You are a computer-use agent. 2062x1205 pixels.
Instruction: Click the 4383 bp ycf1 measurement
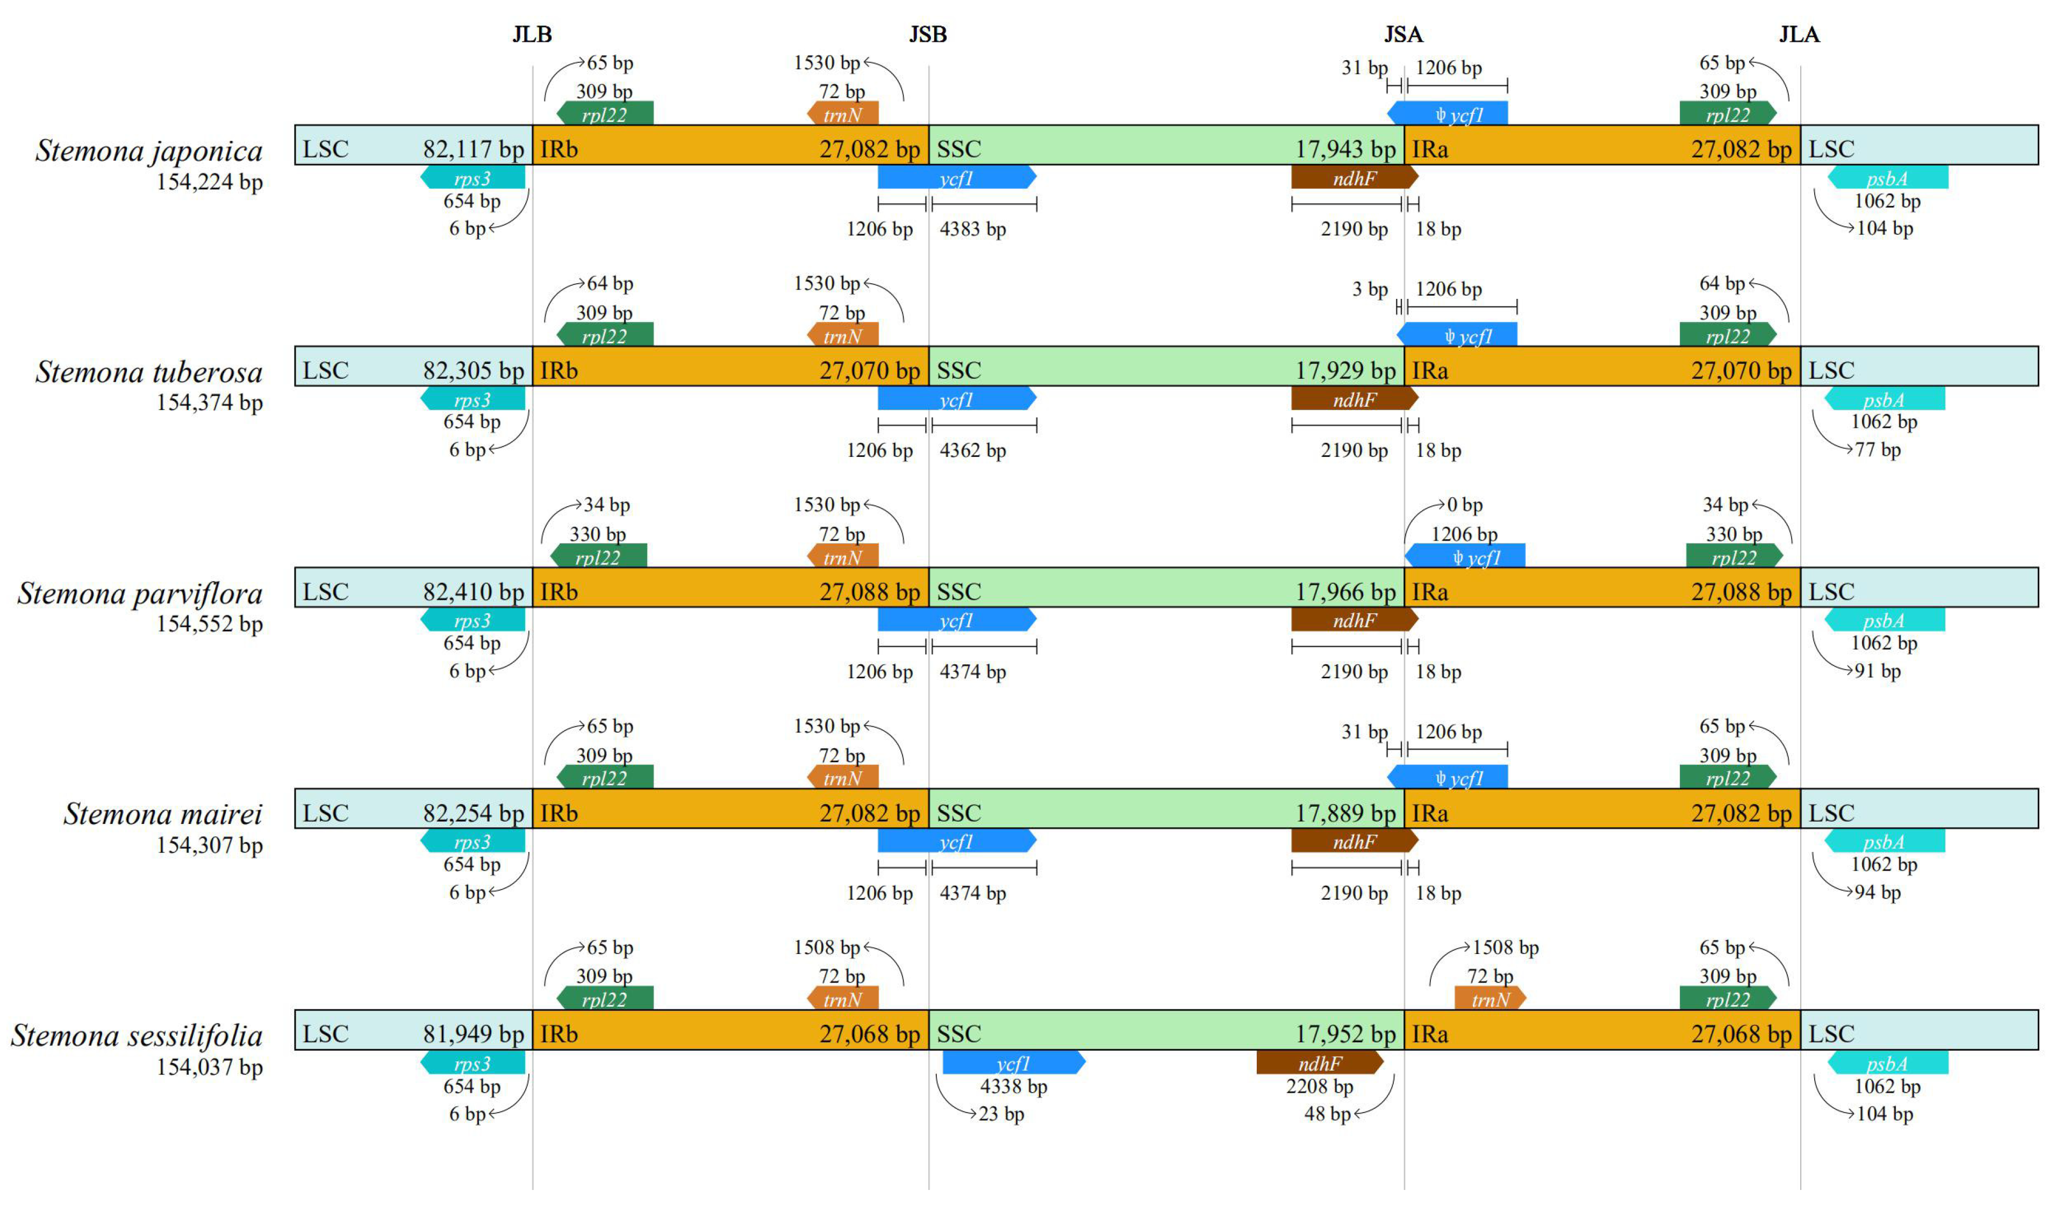coord(972,229)
